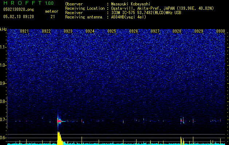
Task: Click the antenna text A504HB(yagi 4el)
Action: coord(129,17)
